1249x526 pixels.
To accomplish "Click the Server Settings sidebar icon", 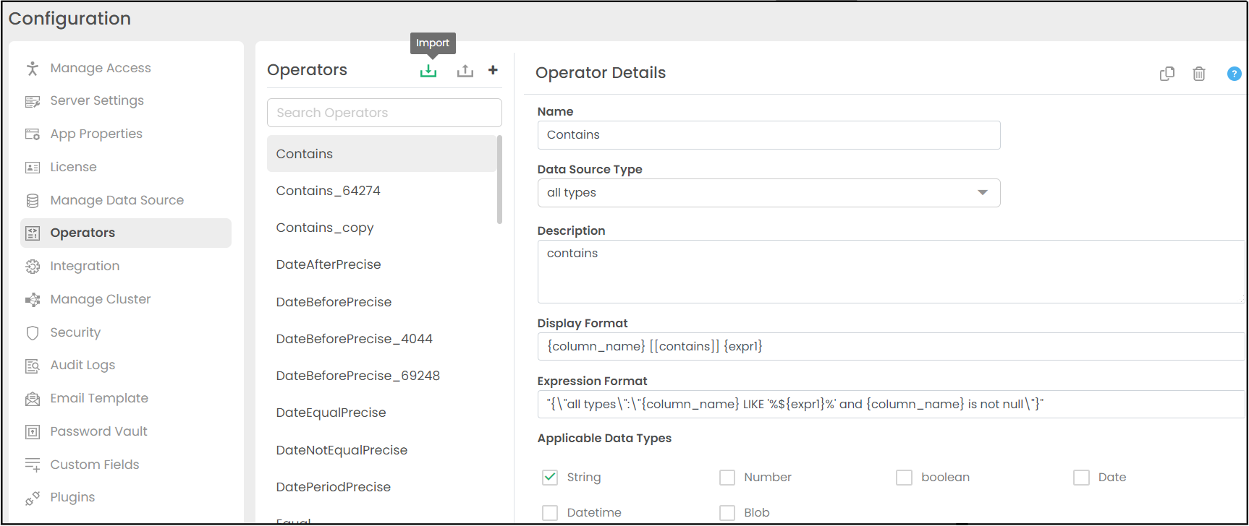I will pyautogui.click(x=33, y=101).
